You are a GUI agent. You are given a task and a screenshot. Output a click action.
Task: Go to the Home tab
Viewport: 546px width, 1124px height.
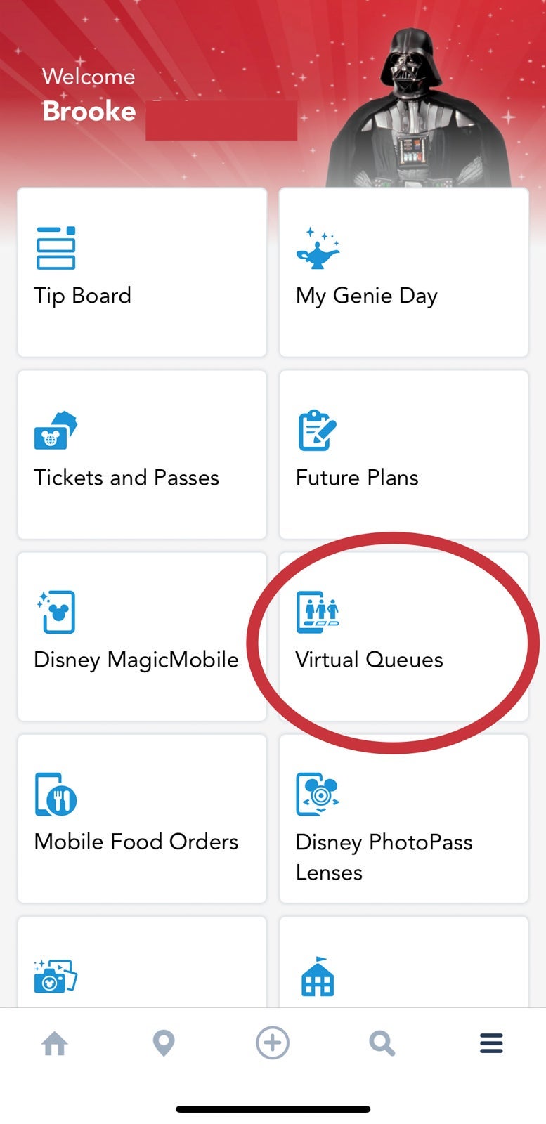coord(55,1043)
